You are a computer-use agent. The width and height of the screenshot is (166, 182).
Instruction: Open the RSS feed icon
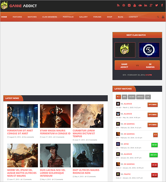point(118,5)
